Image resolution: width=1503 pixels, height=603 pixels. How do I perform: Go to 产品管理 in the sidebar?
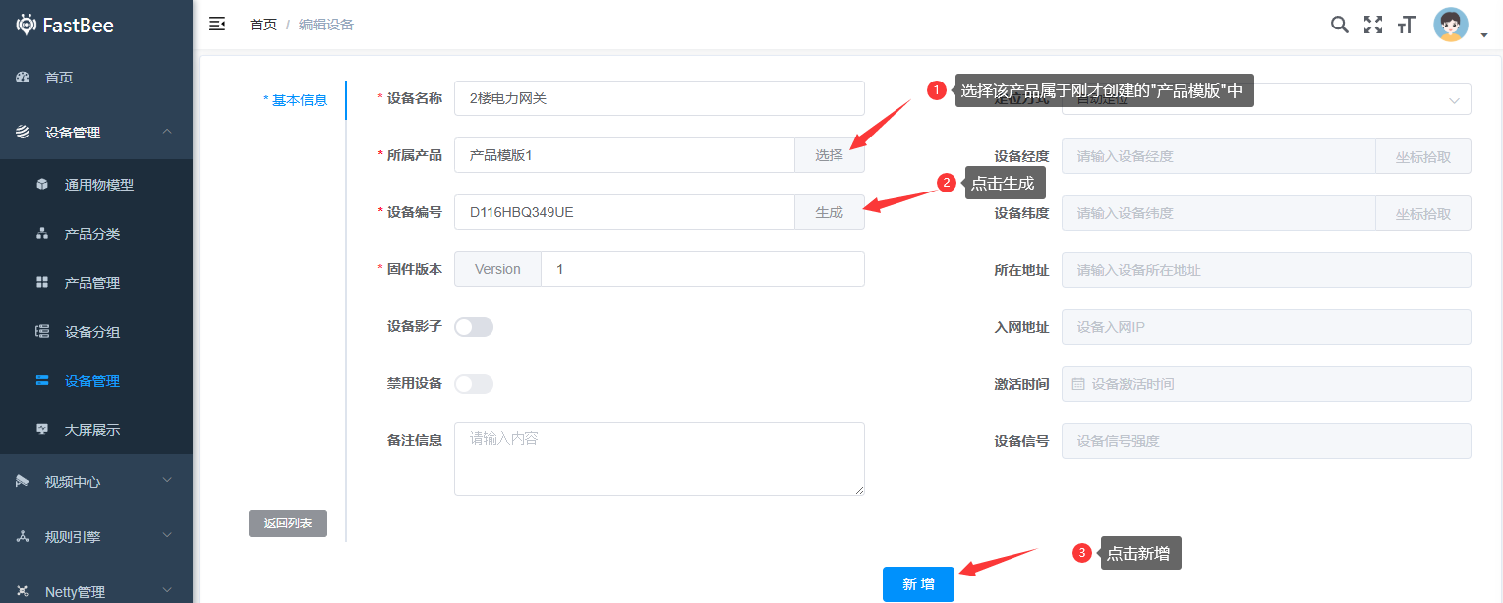click(91, 283)
